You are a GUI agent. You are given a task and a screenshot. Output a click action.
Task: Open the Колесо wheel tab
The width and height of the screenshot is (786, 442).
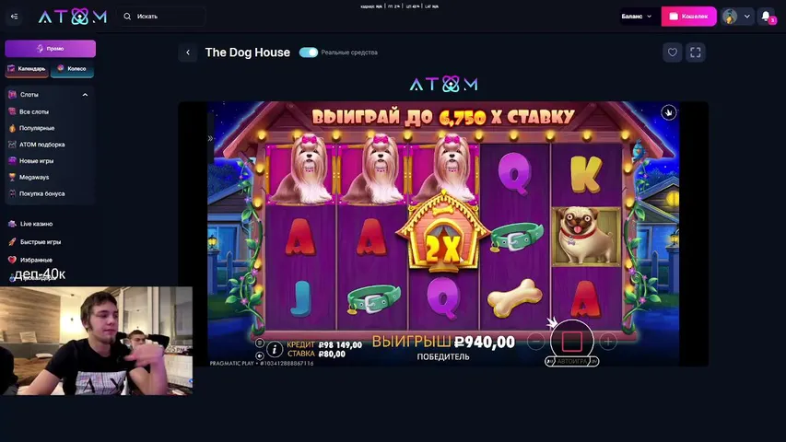[72, 69]
